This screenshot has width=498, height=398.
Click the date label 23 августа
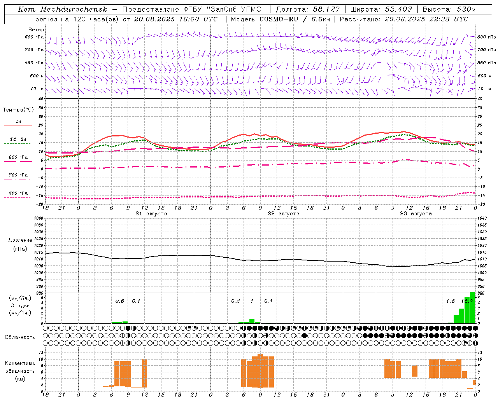[416, 214]
